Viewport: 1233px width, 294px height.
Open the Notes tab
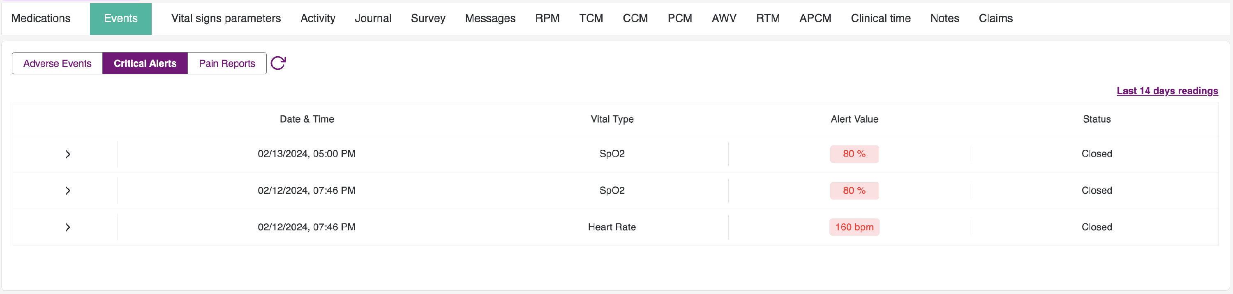tap(944, 18)
